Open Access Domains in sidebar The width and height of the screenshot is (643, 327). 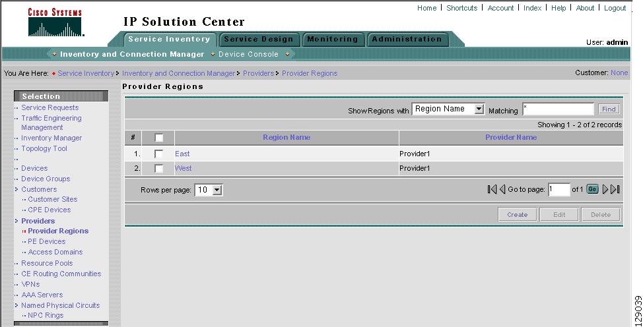click(x=55, y=252)
